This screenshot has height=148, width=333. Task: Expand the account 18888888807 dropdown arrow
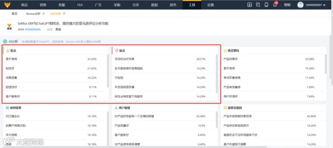(324, 5)
